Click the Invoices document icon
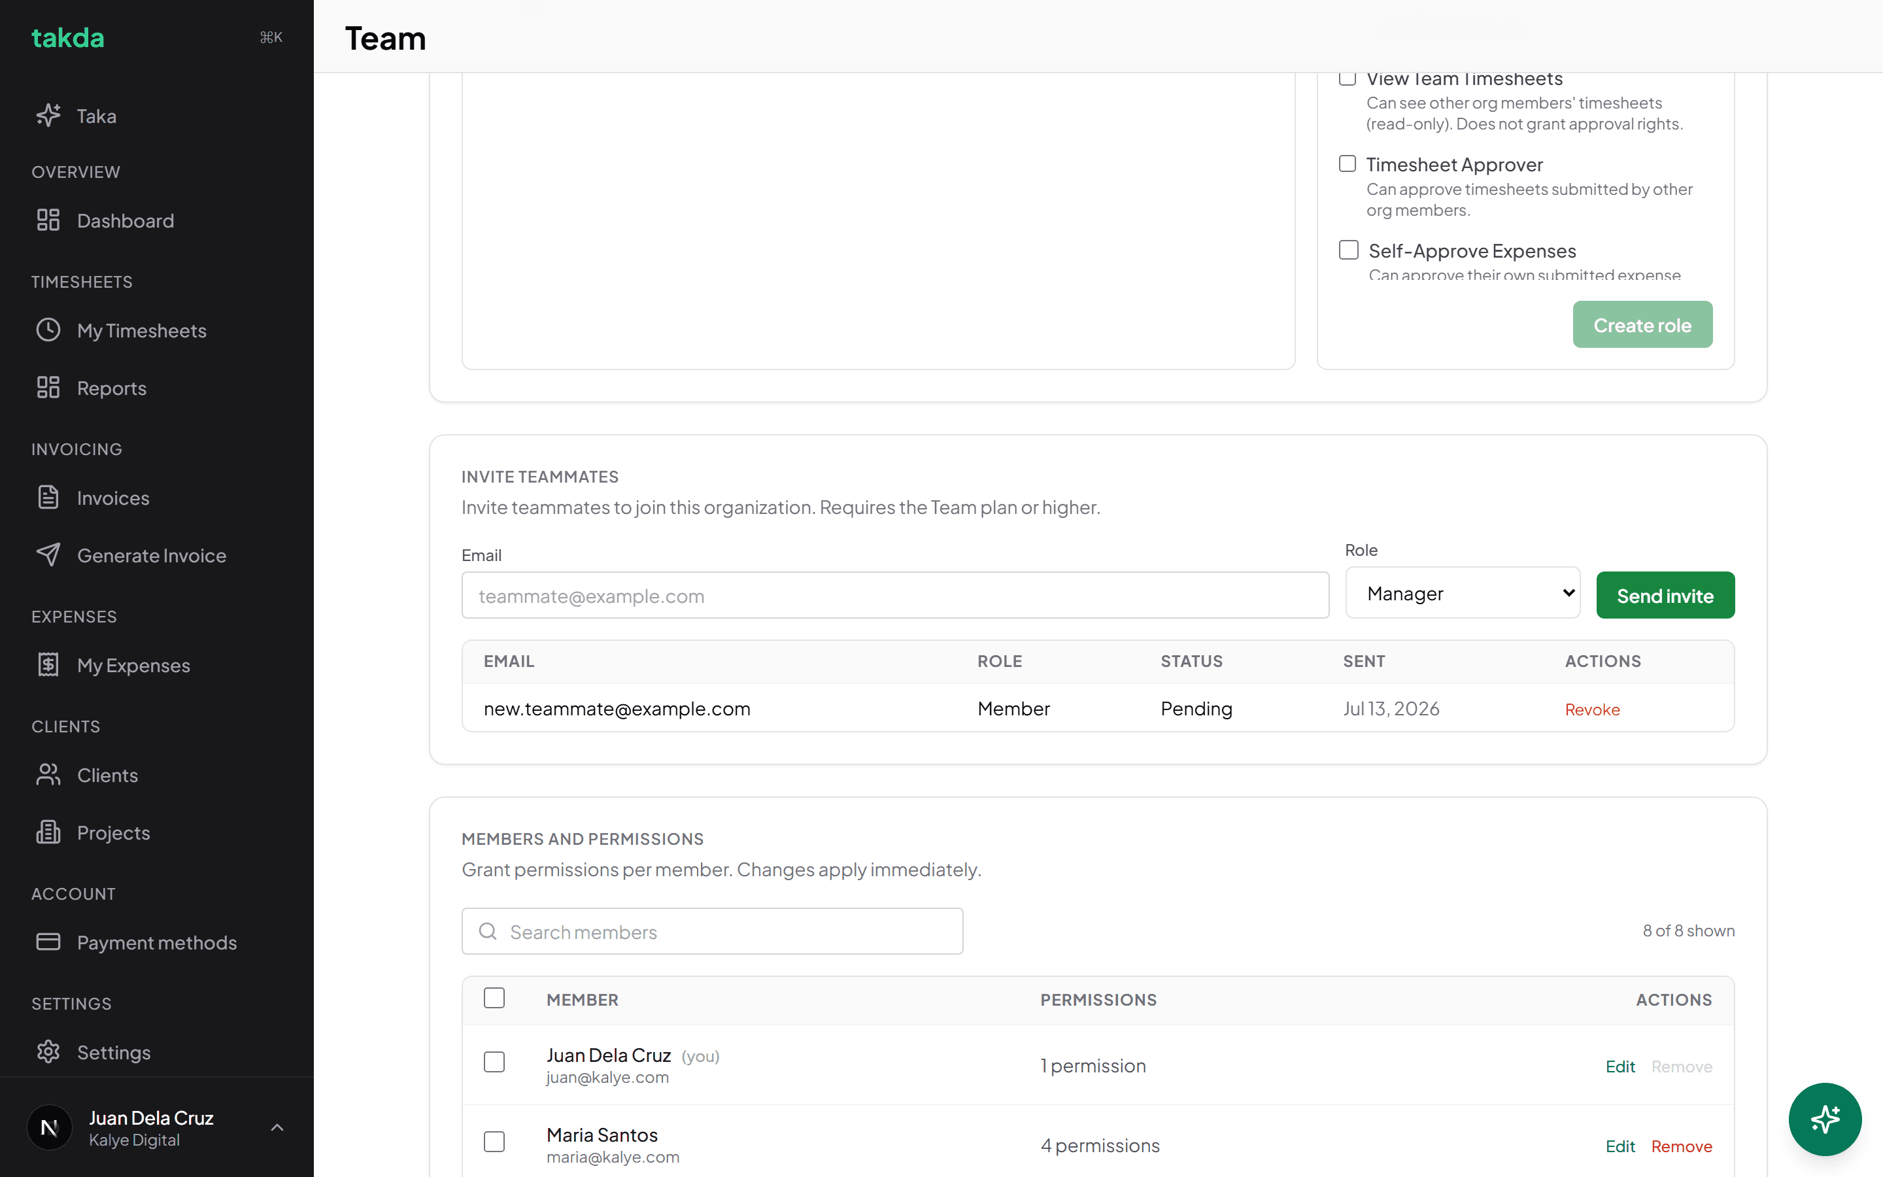 tap(48, 498)
